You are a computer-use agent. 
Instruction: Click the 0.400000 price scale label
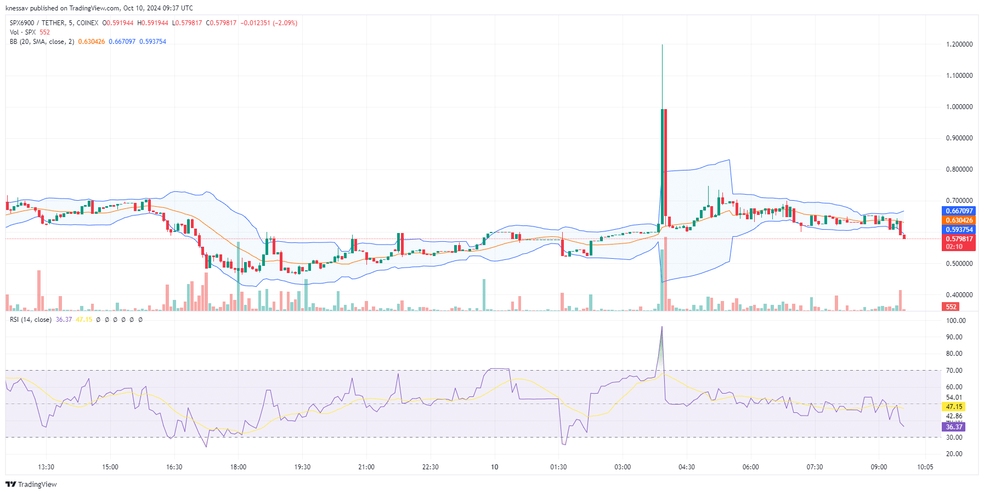tap(959, 295)
